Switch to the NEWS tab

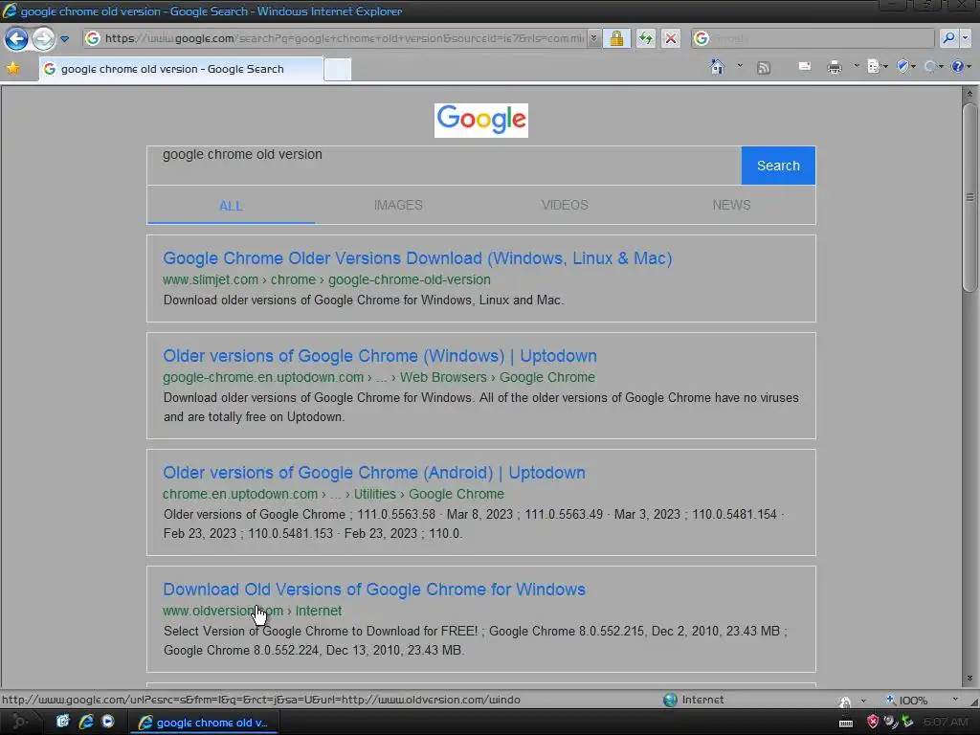[x=732, y=205]
